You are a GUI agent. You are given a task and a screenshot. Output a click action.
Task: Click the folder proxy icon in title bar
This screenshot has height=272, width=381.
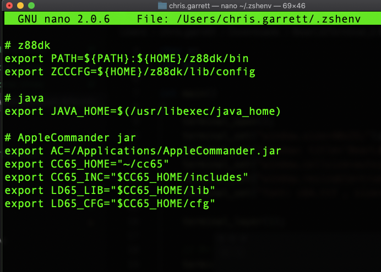(162, 5)
